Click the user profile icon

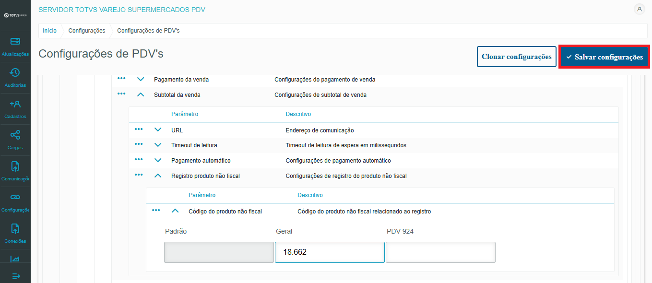point(639,9)
